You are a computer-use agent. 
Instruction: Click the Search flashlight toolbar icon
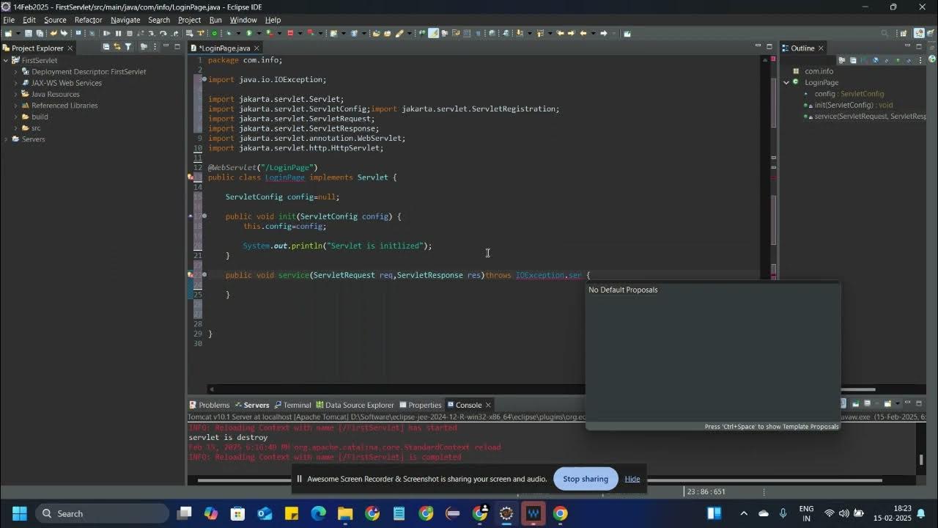[399, 33]
